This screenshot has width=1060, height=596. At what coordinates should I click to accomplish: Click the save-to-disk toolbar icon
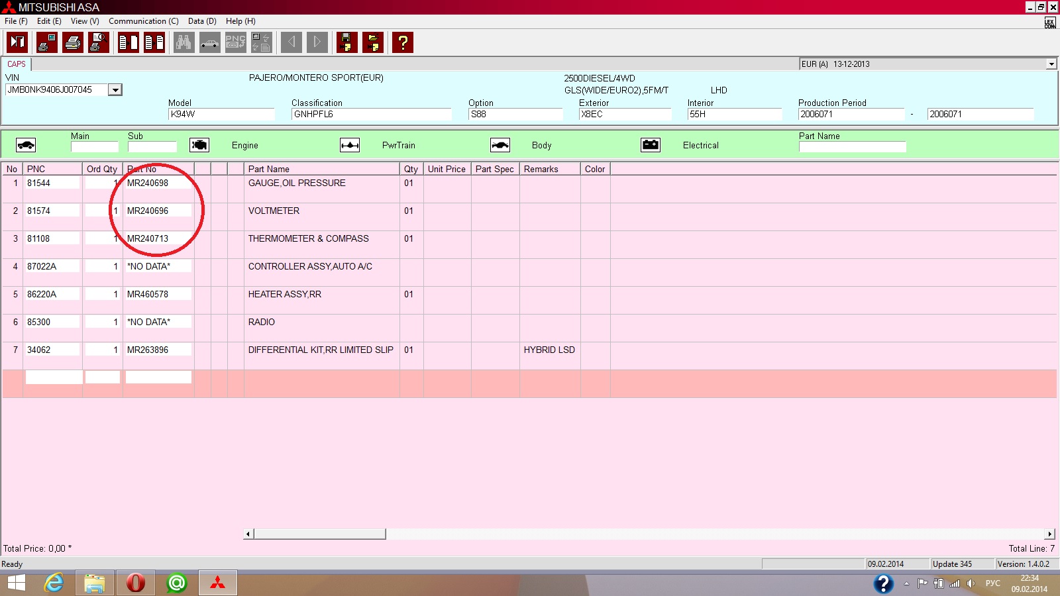(346, 42)
